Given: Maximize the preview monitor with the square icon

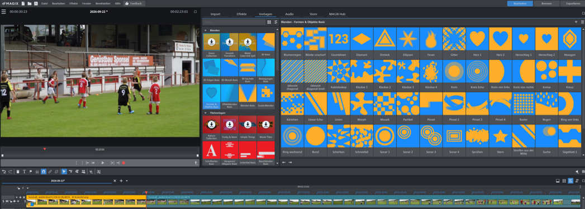Looking at the screenshot, I should pos(195,12).
